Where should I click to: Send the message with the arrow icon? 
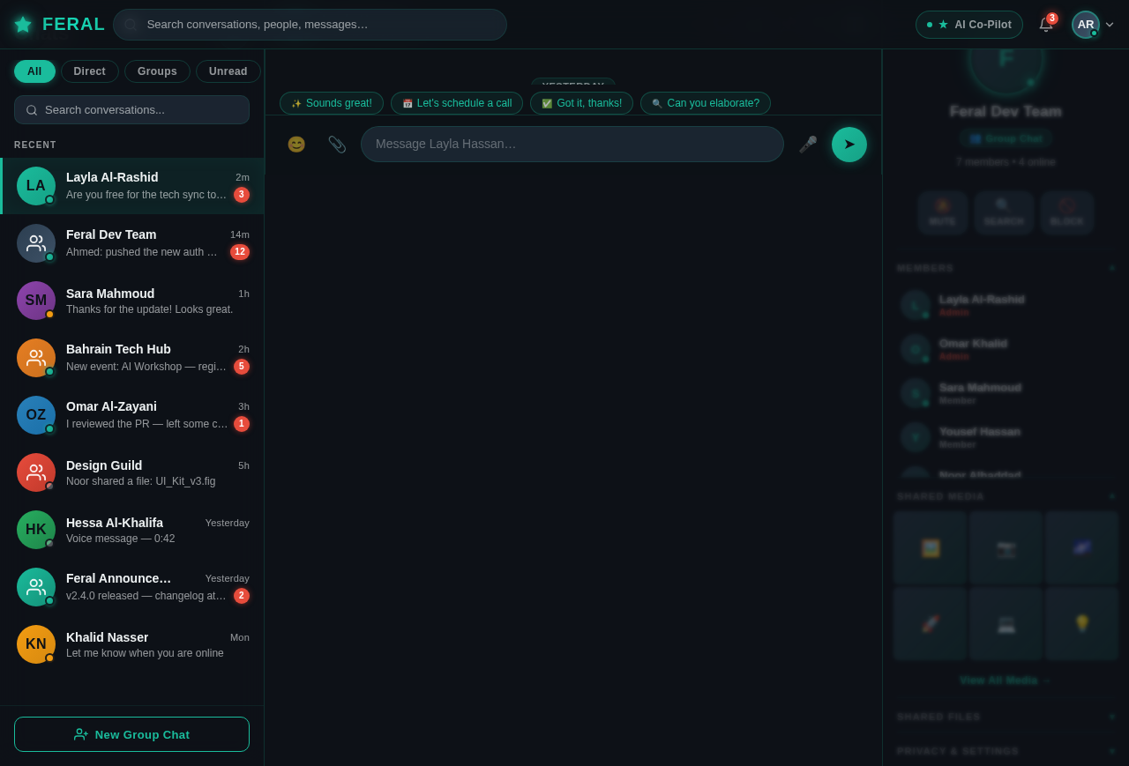point(848,144)
